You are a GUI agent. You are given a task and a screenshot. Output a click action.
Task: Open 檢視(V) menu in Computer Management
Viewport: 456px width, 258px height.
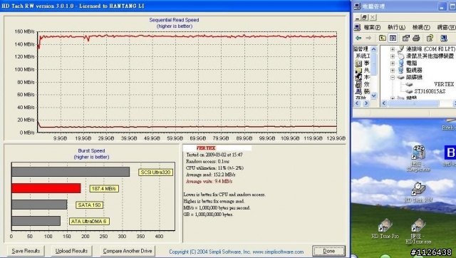421,27
